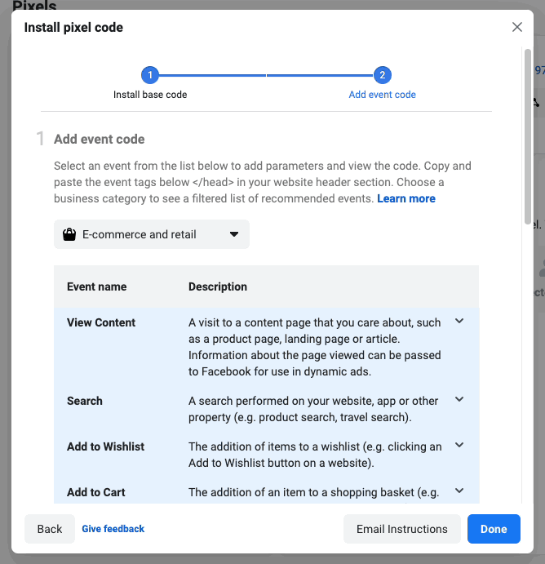The width and height of the screenshot is (545, 564).
Task: Expand the View Content event row
Action: [x=459, y=322]
